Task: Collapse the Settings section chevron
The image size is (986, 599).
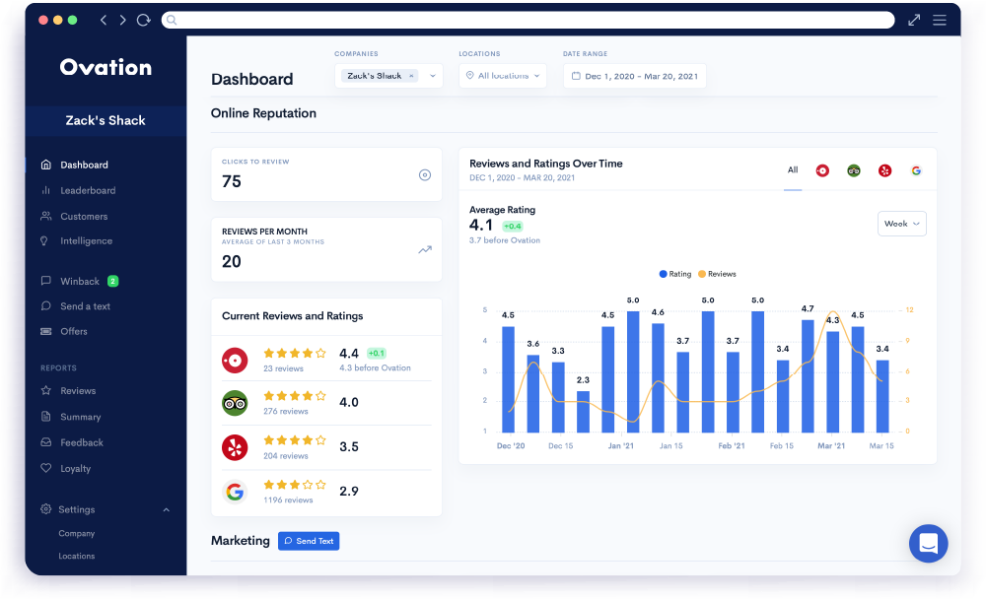Action: (x=166, y=509)
